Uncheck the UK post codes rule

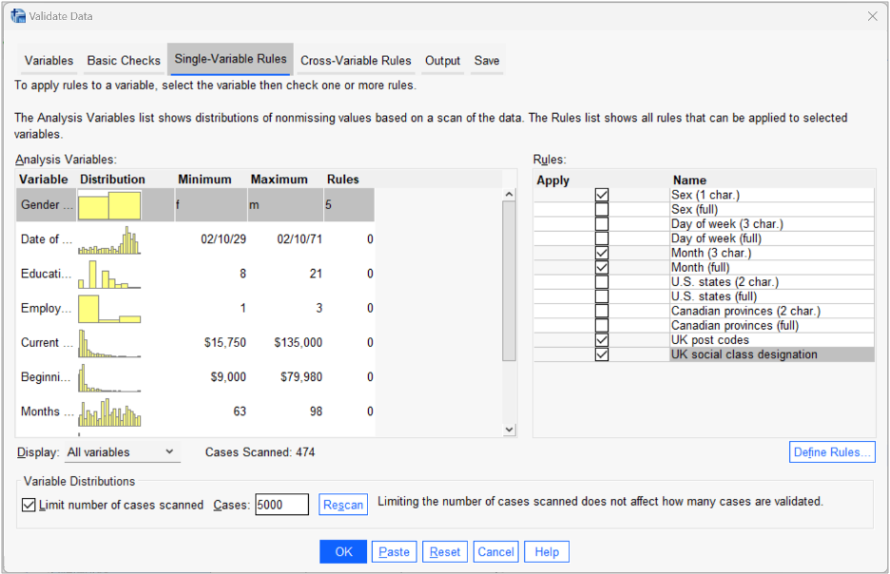click(x=602, y=340)
